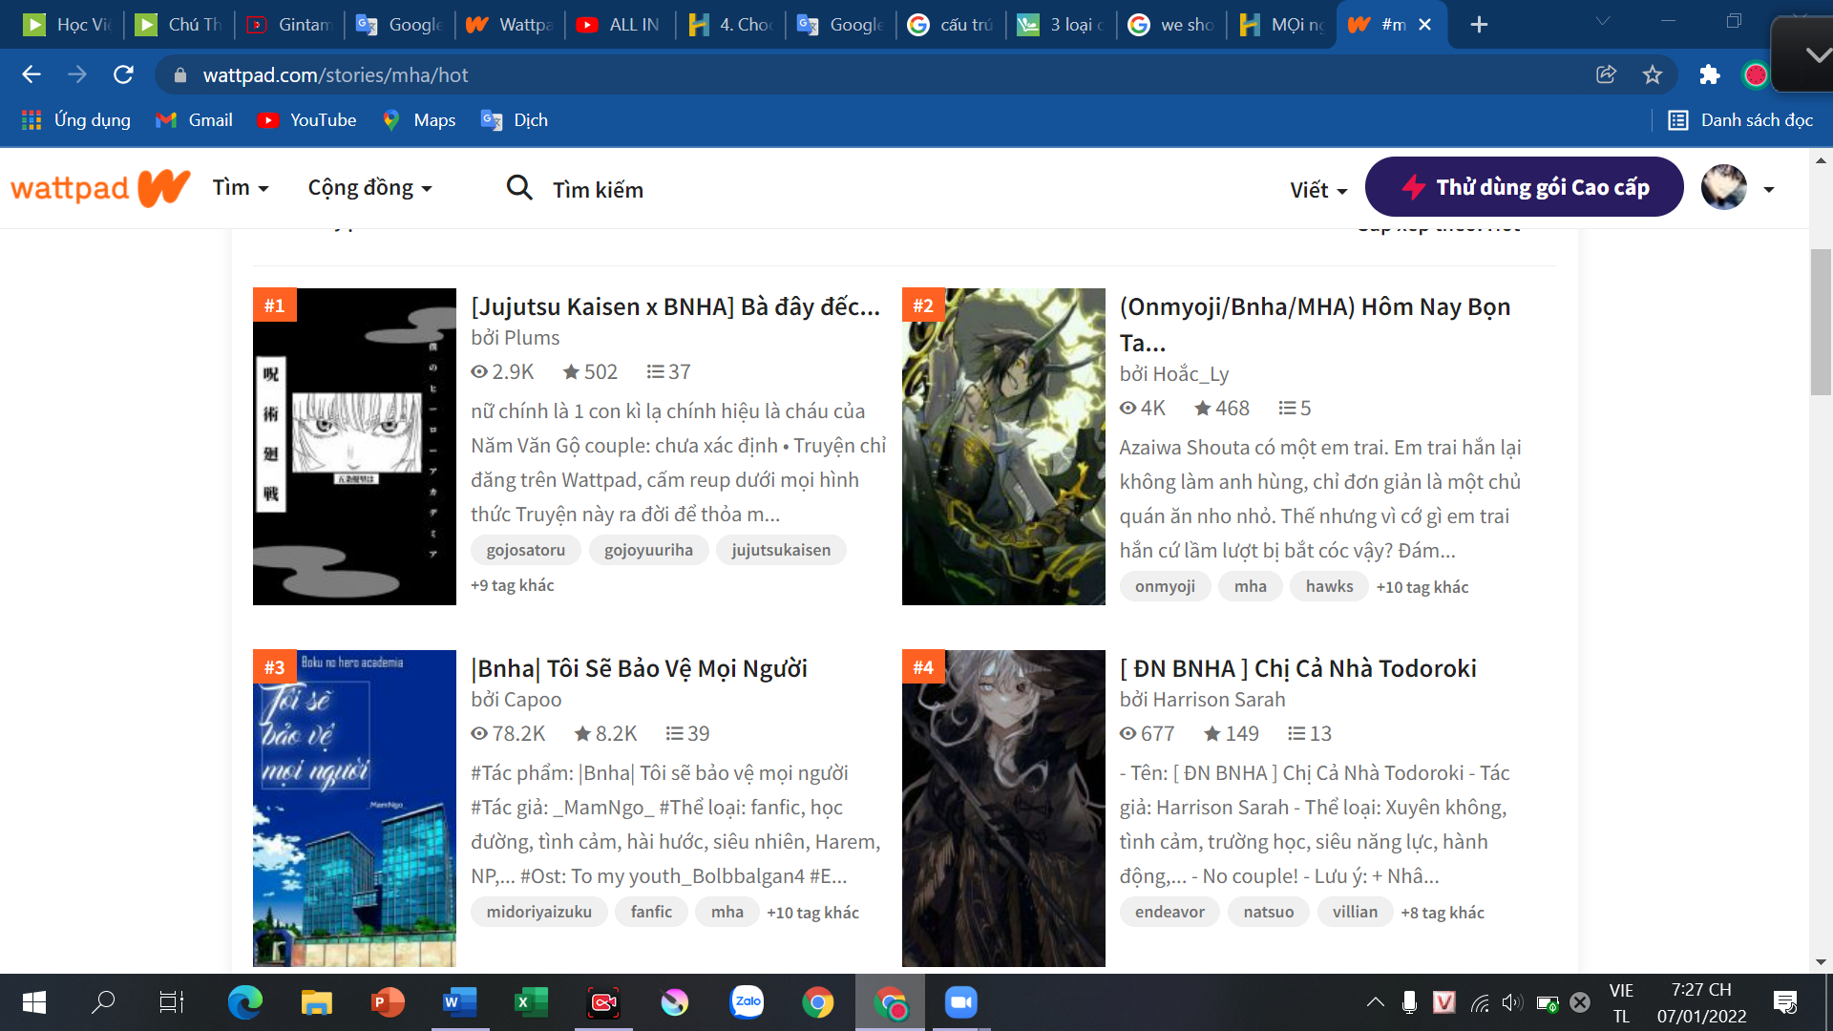Click the onmyoji tag

(x=1165, y=586)
